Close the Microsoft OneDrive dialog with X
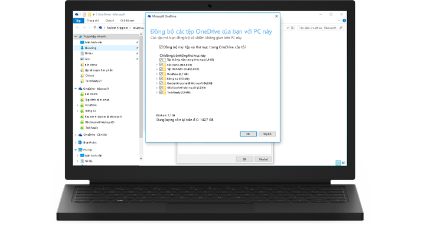421x225 pixels. 276,17
